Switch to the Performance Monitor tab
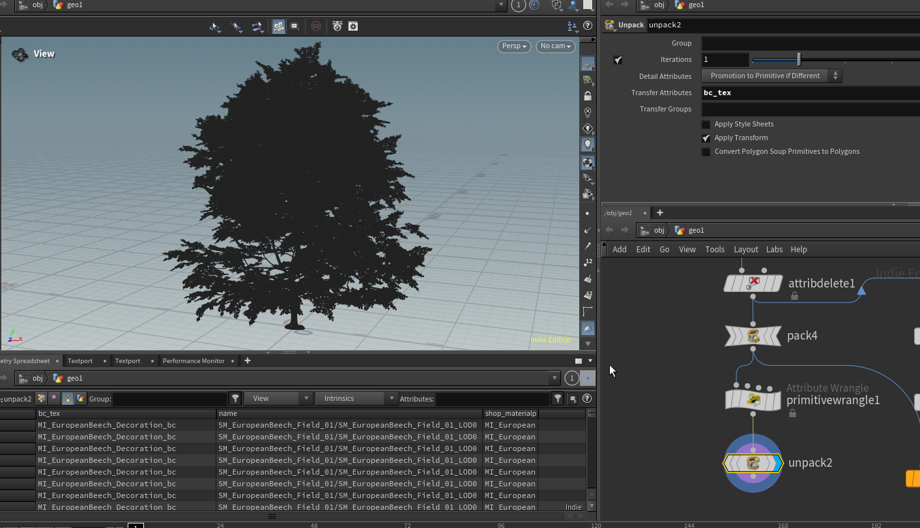The image size is (920, 528). point(194,361)
